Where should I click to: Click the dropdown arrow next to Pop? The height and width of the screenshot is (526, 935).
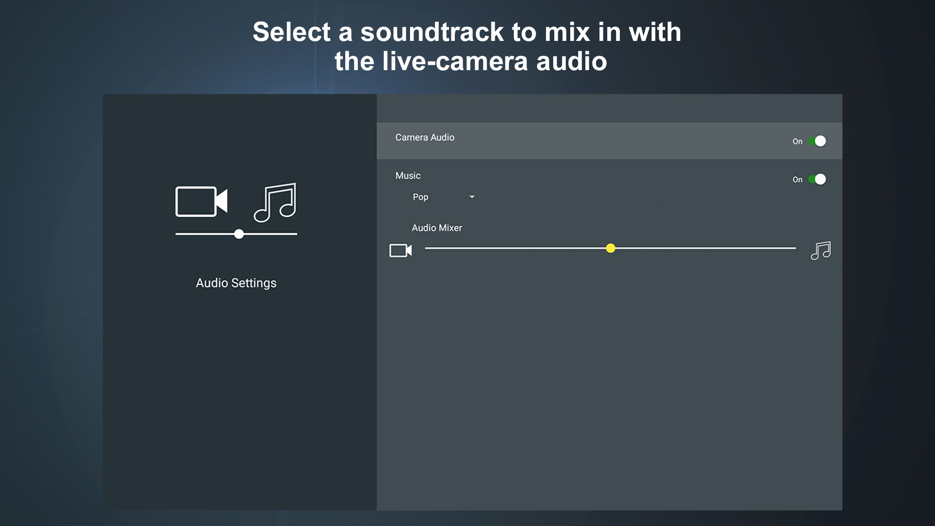[x=472, y=197]
